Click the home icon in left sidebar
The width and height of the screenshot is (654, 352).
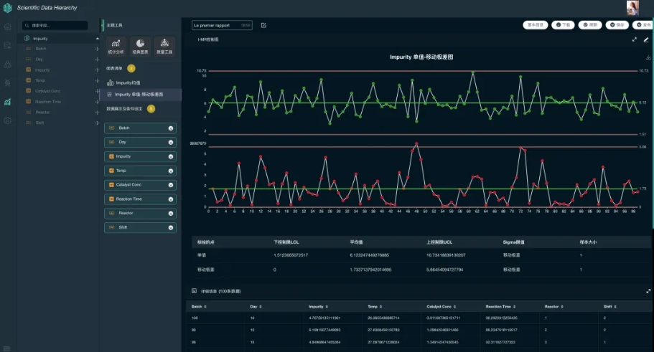(8, 27)
